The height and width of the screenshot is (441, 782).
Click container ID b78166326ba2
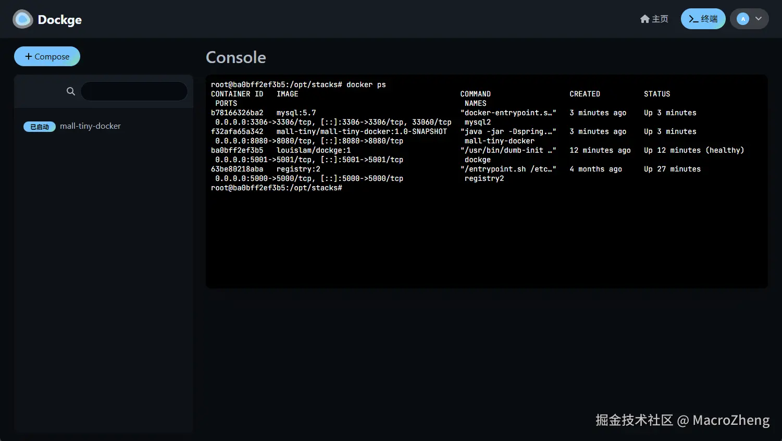click(x=237, y=113)
